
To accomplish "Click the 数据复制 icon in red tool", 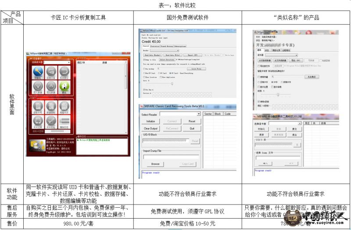I will pos(51,107).
